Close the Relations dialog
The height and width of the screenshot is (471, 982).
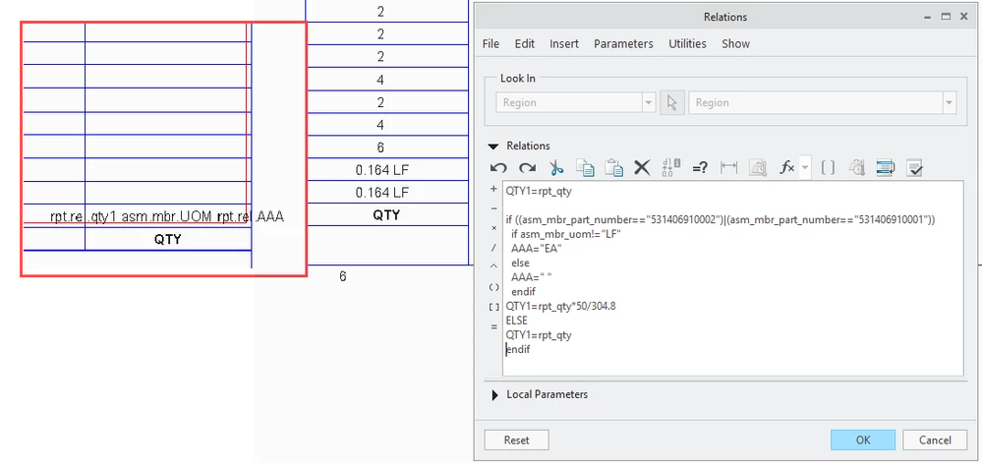pyautogui.click(x=964, y=17)
